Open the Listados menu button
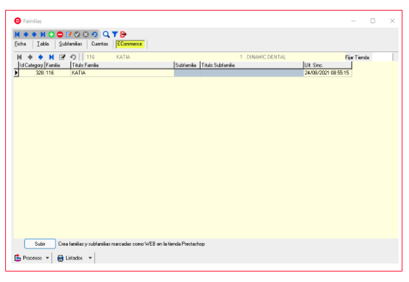 [71, 258]
